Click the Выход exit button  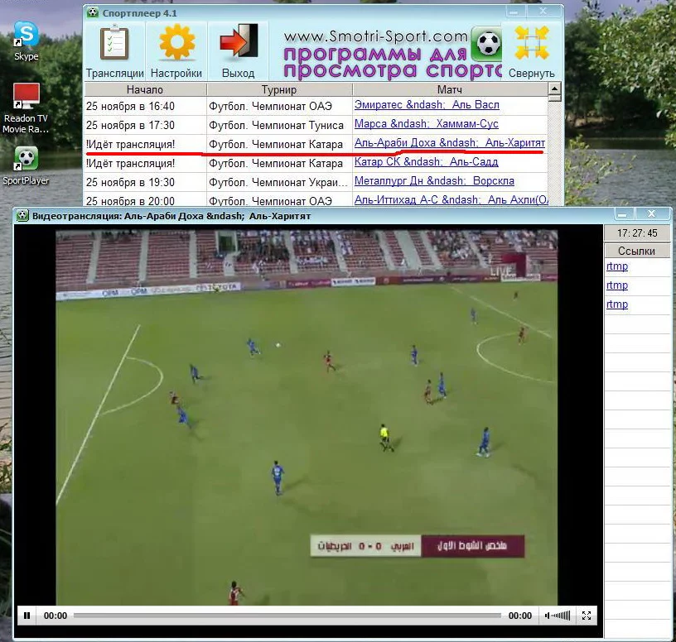click(238, 51)
